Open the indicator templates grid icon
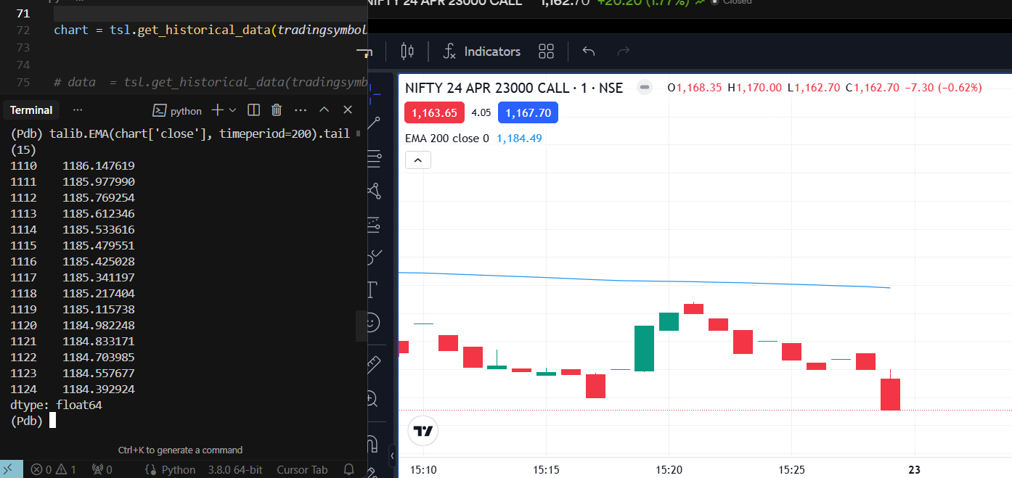 click(x=546, y=51)
